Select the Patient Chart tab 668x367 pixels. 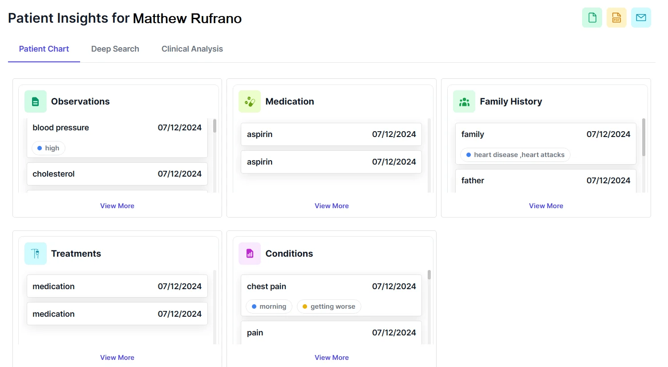pos(44,49)
